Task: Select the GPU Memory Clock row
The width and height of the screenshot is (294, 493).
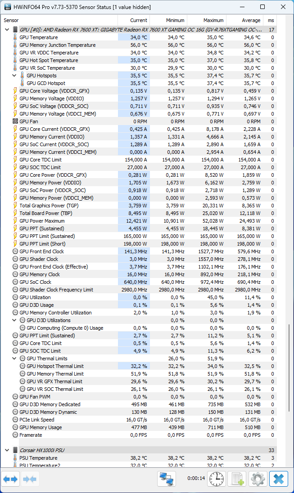Action: pos(139,274)
